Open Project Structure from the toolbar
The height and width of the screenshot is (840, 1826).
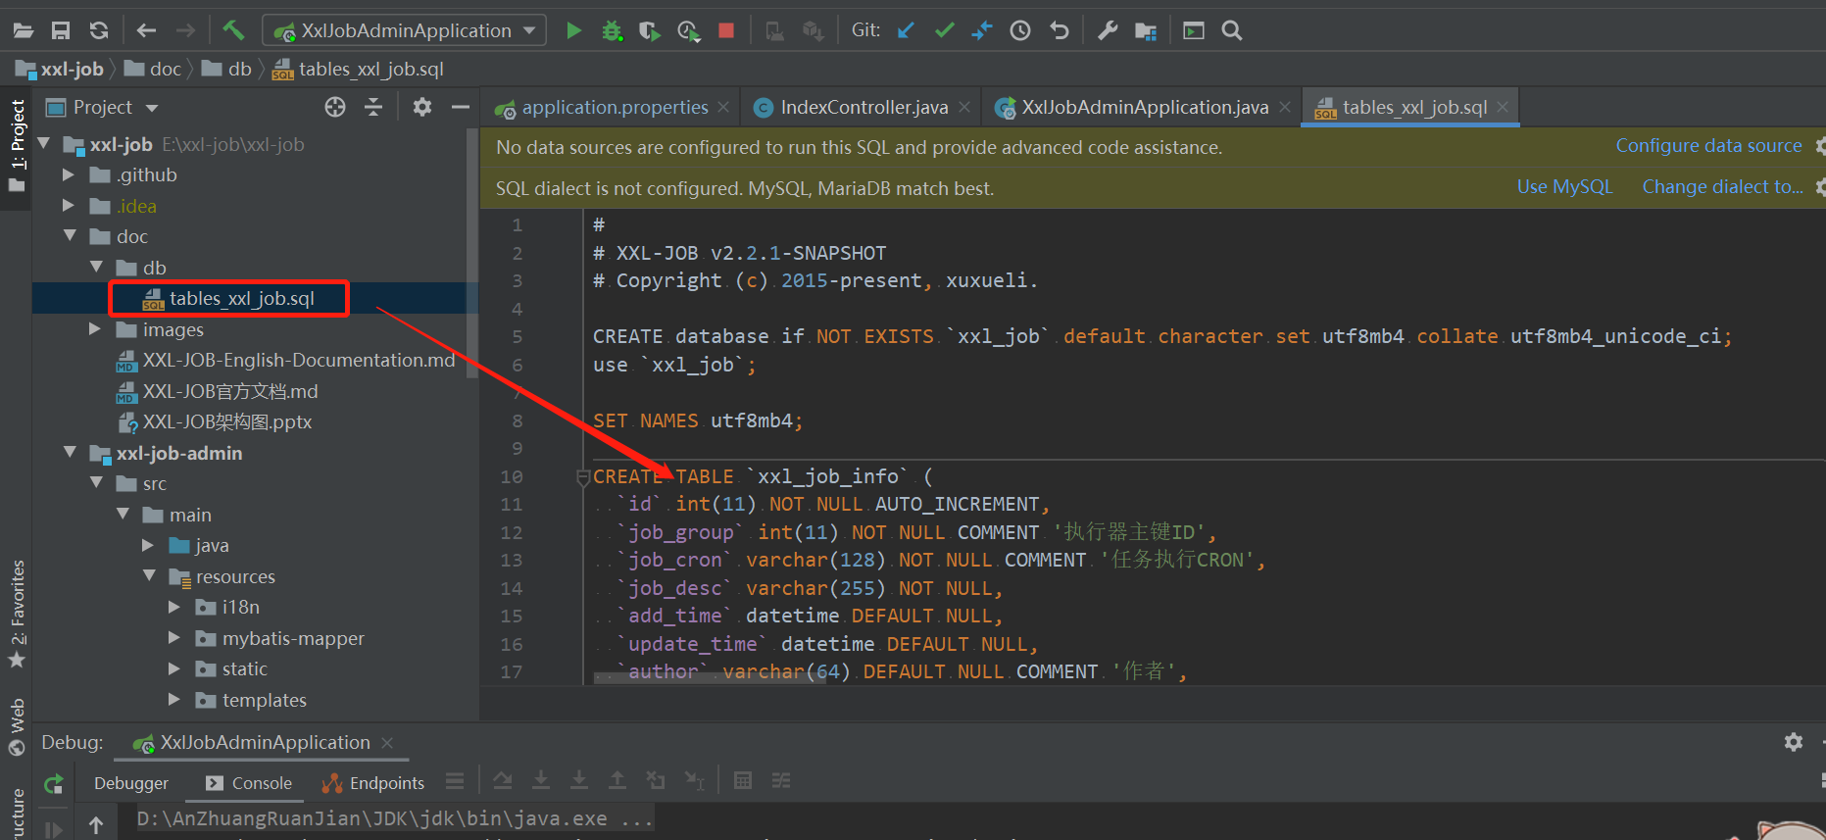[1146, 30]
